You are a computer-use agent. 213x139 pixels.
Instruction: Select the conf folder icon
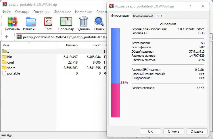coord(4,62)
